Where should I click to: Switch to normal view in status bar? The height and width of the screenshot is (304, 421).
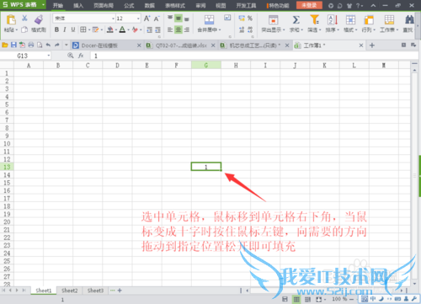pos(296,300)
